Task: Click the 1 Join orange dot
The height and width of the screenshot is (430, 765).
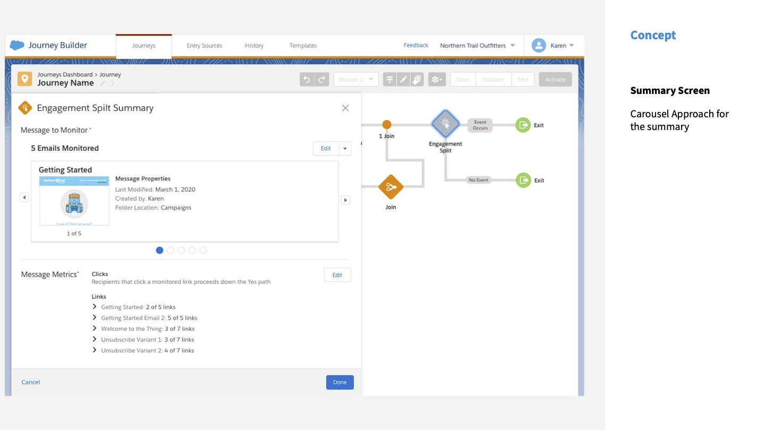Action: pos(387,124)
